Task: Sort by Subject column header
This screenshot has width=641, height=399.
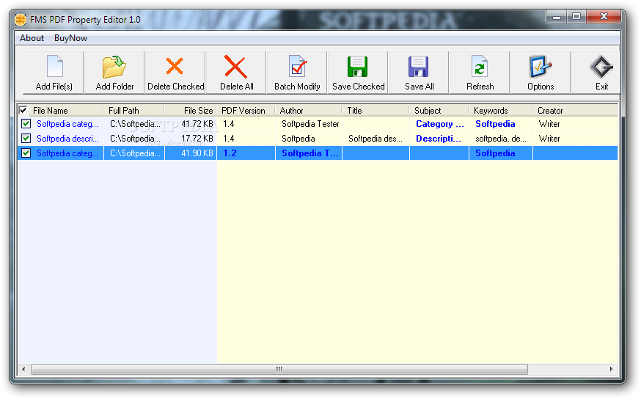Action: point(439,110)
